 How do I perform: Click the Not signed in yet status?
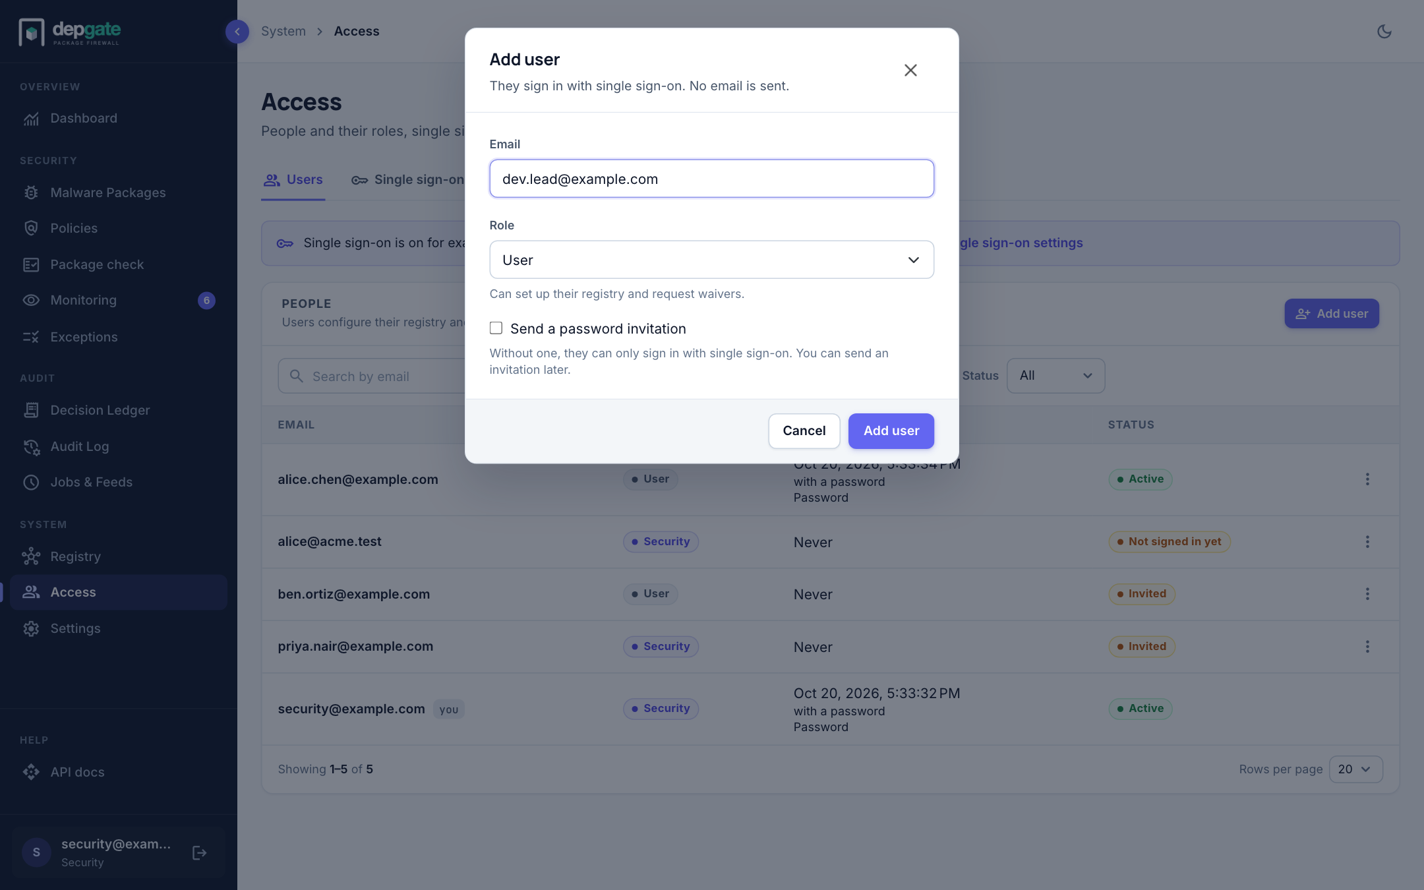(1170, 542)
